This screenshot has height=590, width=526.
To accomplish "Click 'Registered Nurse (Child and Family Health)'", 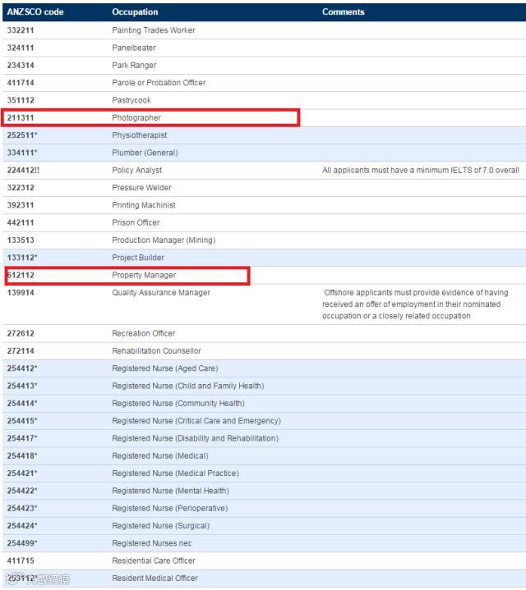I will (188, 386).
